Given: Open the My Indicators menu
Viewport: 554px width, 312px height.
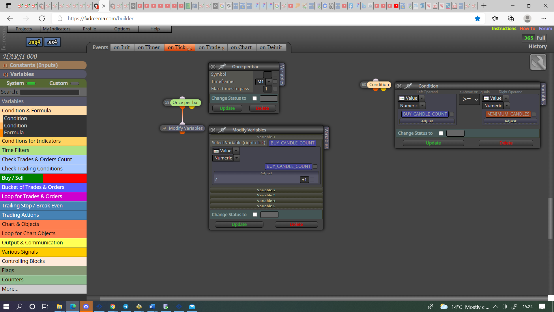Looking at the screenshot, I should (x=57, y=29).
